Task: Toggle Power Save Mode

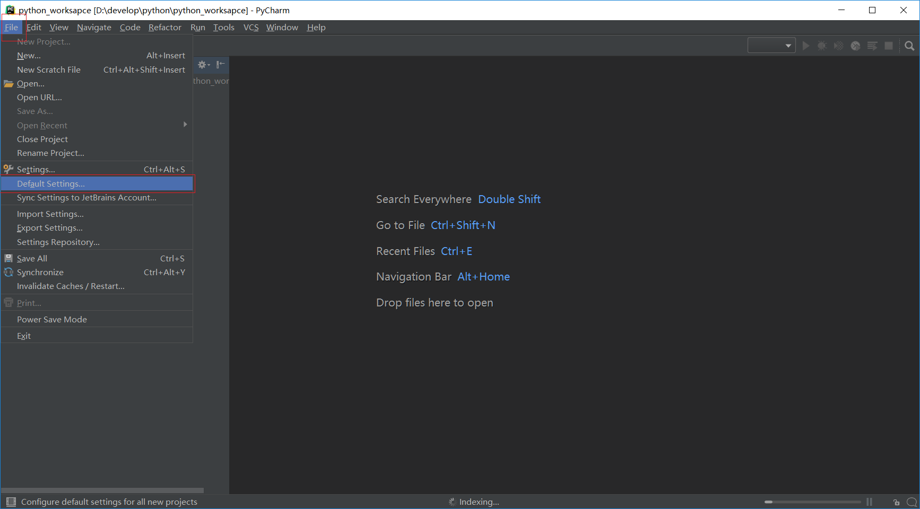Action: (x=97, y=319)
